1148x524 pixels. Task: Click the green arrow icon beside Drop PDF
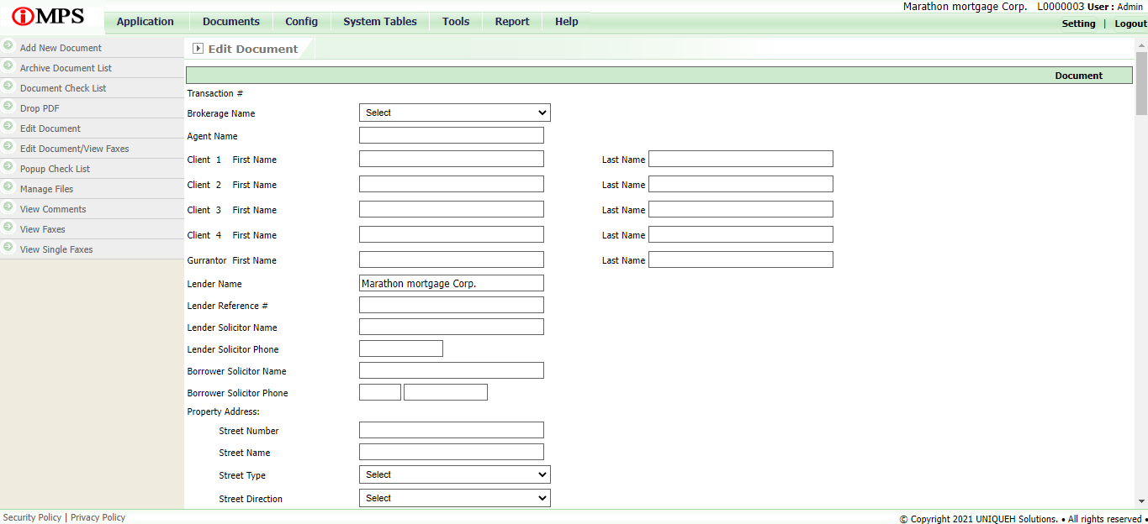pyautogui.click(x=8, y=107)
